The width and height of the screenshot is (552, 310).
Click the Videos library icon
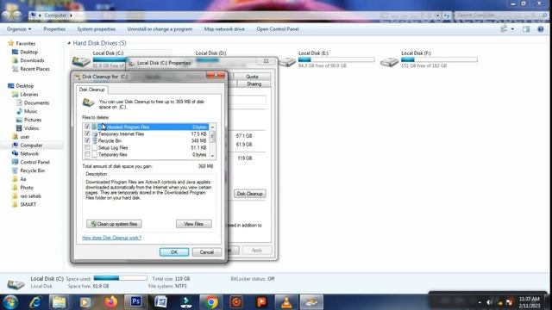coord(19,128)
